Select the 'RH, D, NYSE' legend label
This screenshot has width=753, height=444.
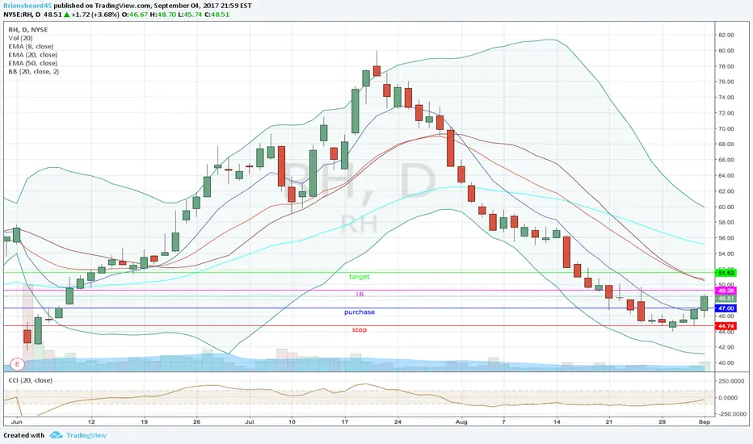click(x=27, y=30)
